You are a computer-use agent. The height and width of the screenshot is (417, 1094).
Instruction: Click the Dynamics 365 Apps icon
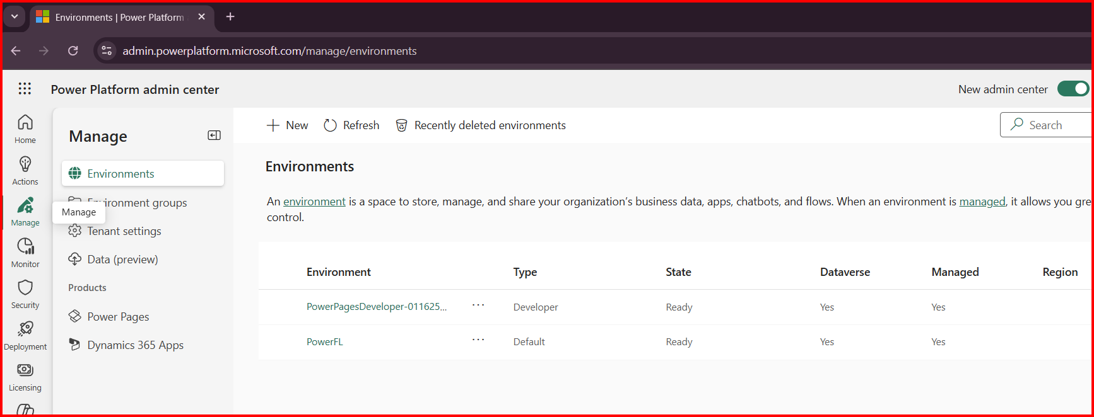(x=75, y=345)
